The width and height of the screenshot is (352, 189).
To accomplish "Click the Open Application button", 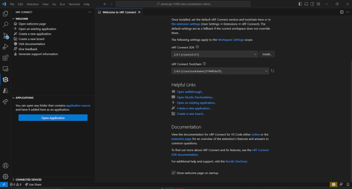I will 53,118.
